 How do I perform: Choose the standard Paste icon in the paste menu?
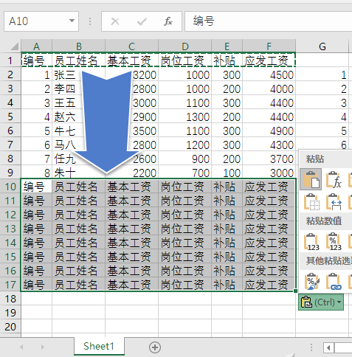click(311, 179)
